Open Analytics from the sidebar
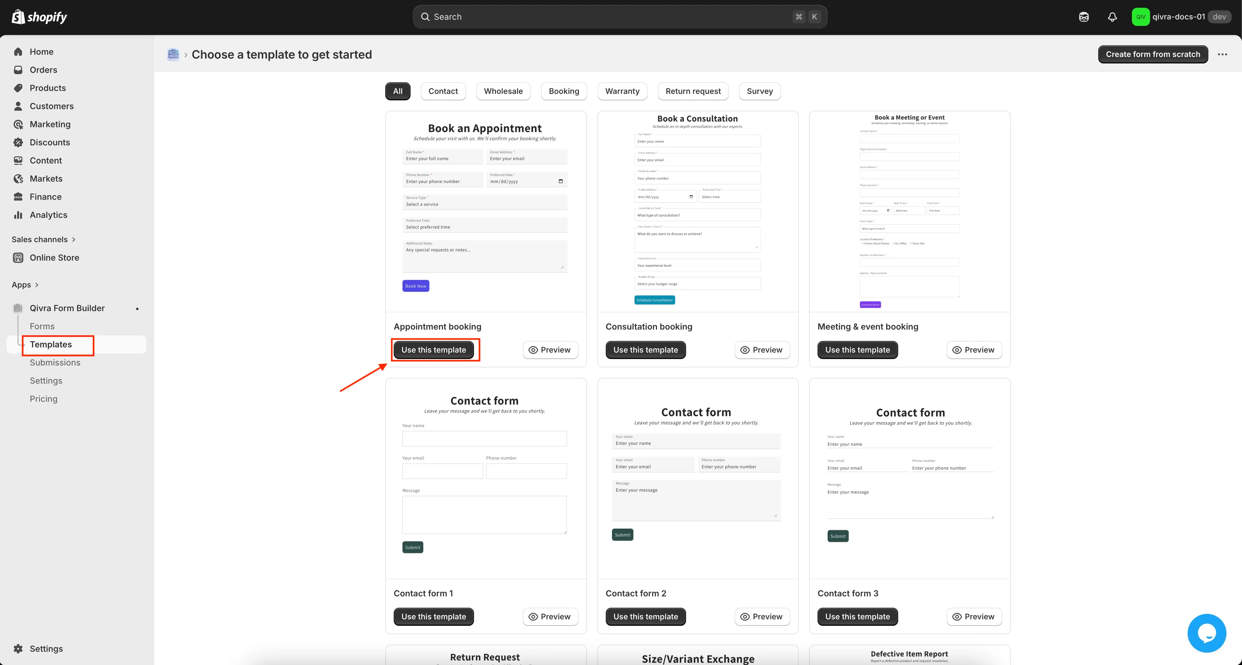 (x=48, y=215)
